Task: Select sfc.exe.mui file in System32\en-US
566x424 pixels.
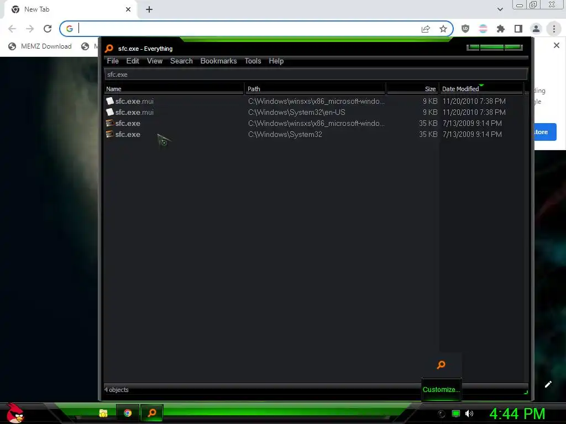Action: coord(134,113)
